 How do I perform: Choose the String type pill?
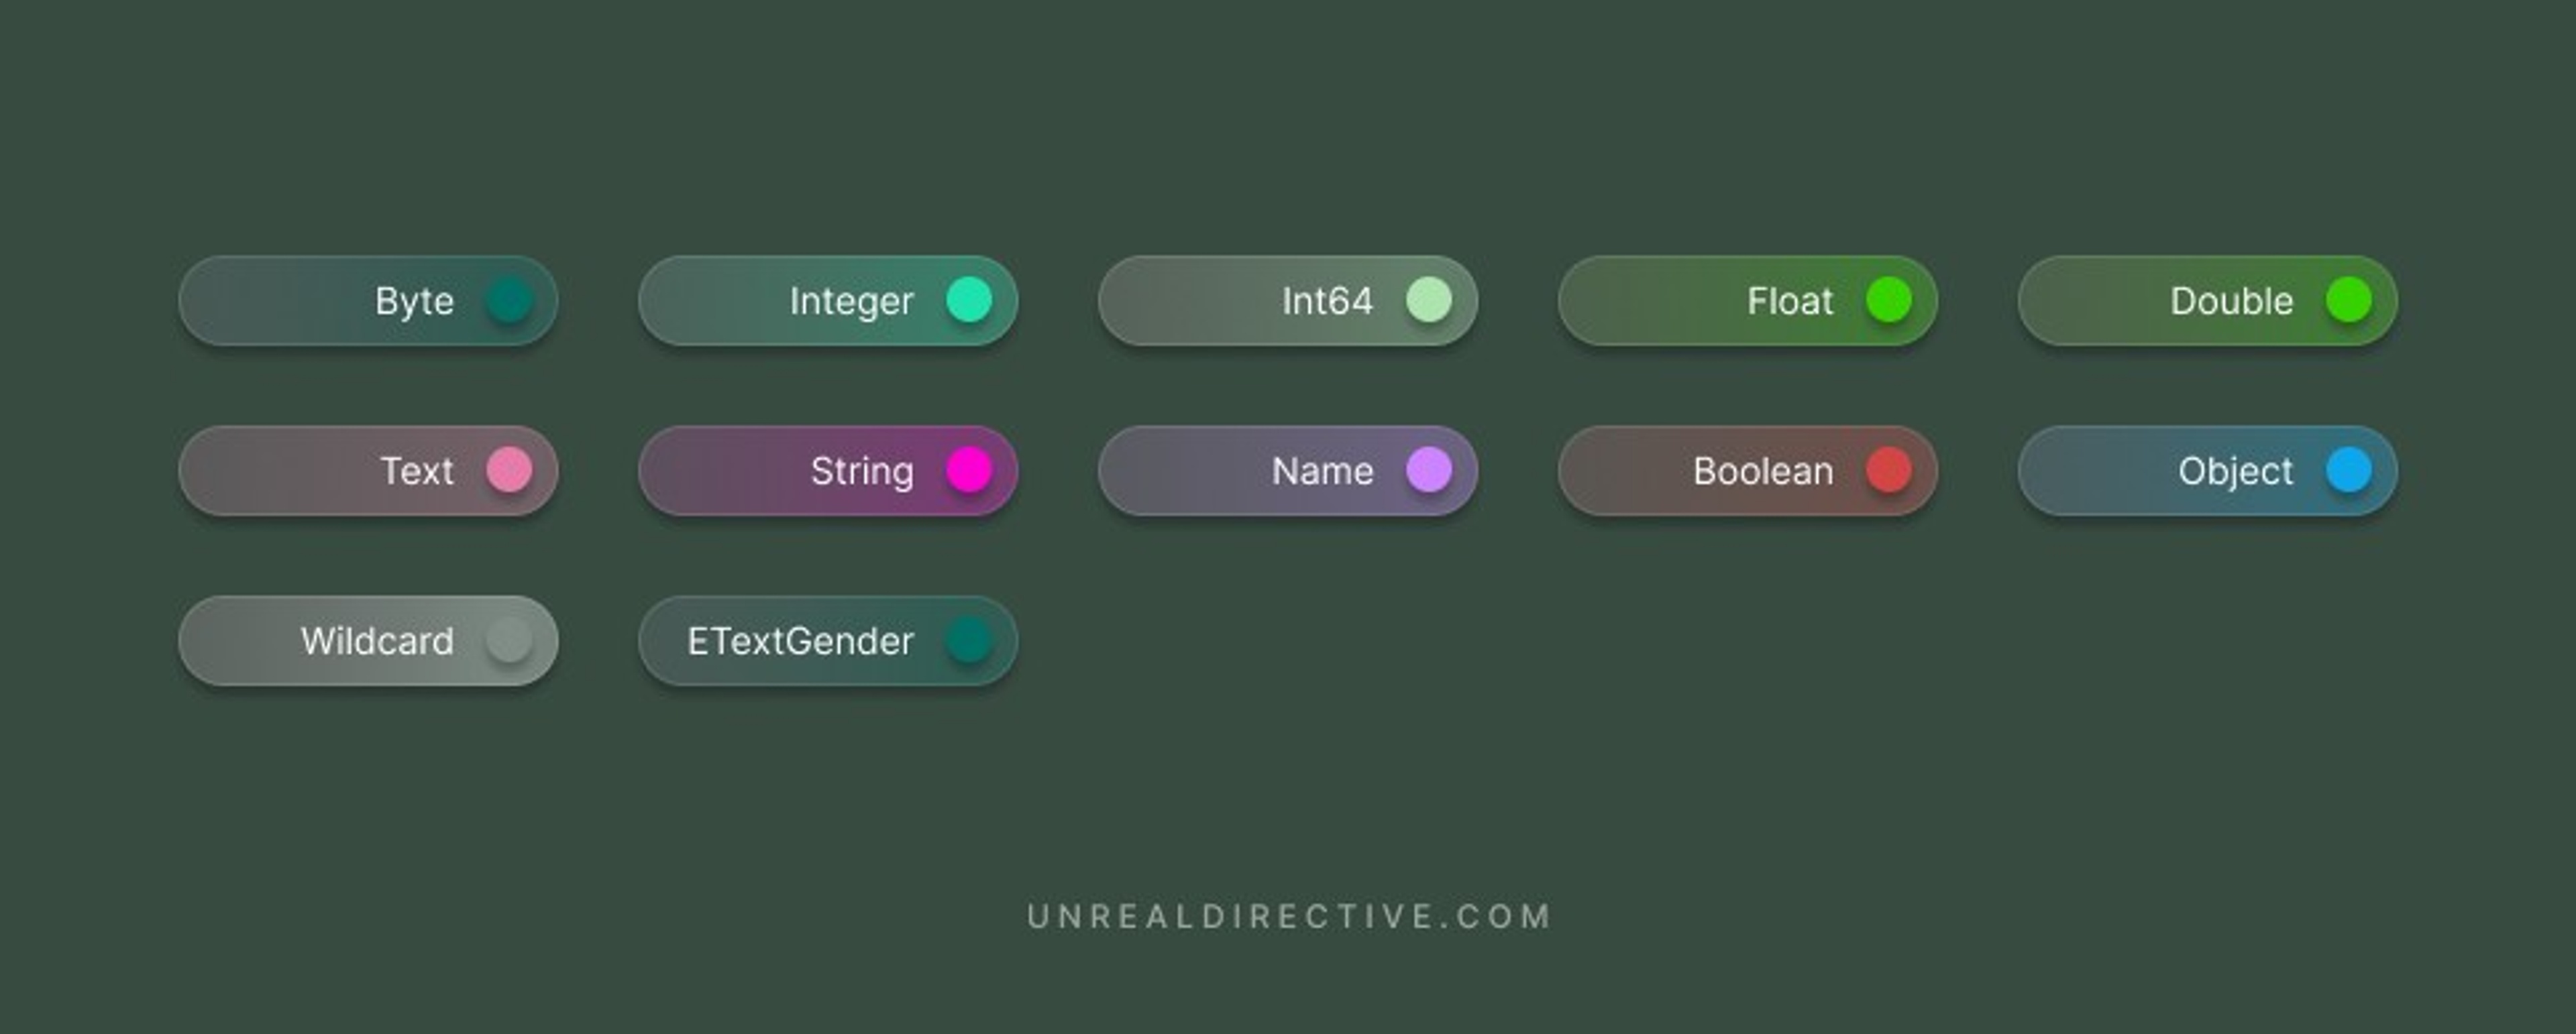[x=828, y=471]
